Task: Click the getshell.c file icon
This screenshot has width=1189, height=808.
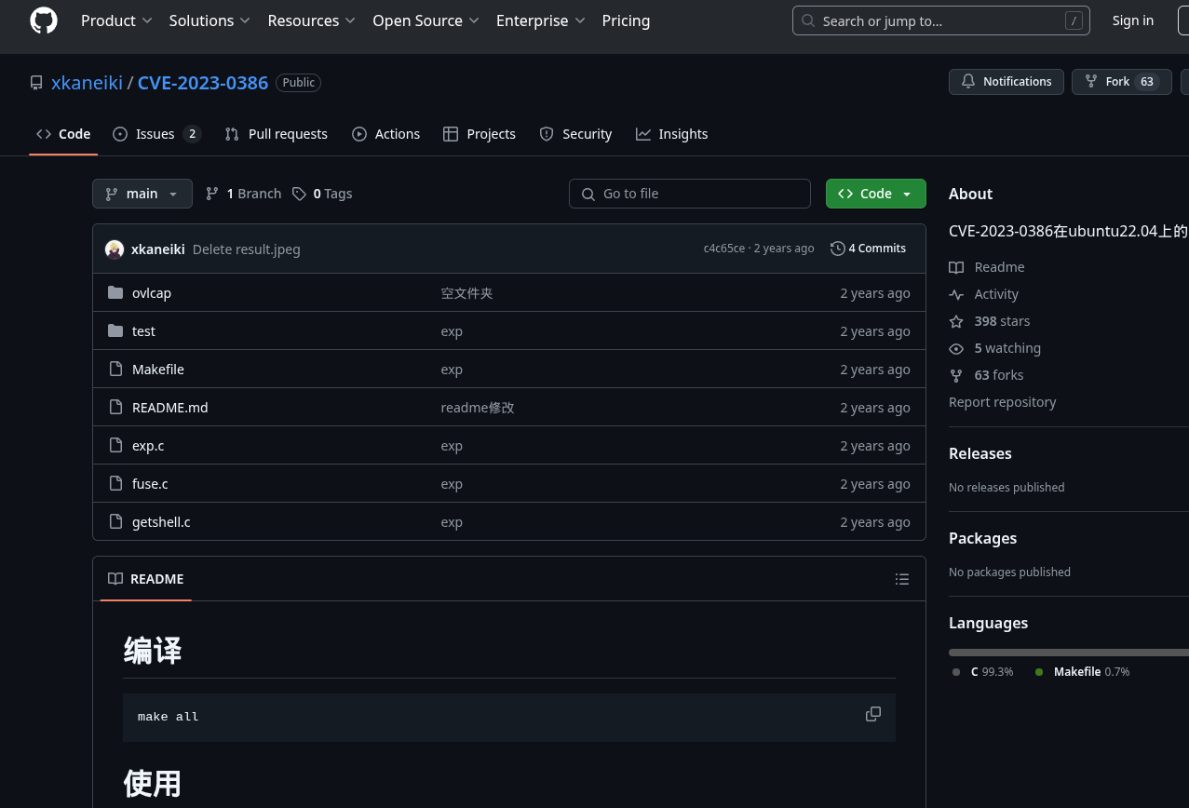Action: [x=115, y=522]
